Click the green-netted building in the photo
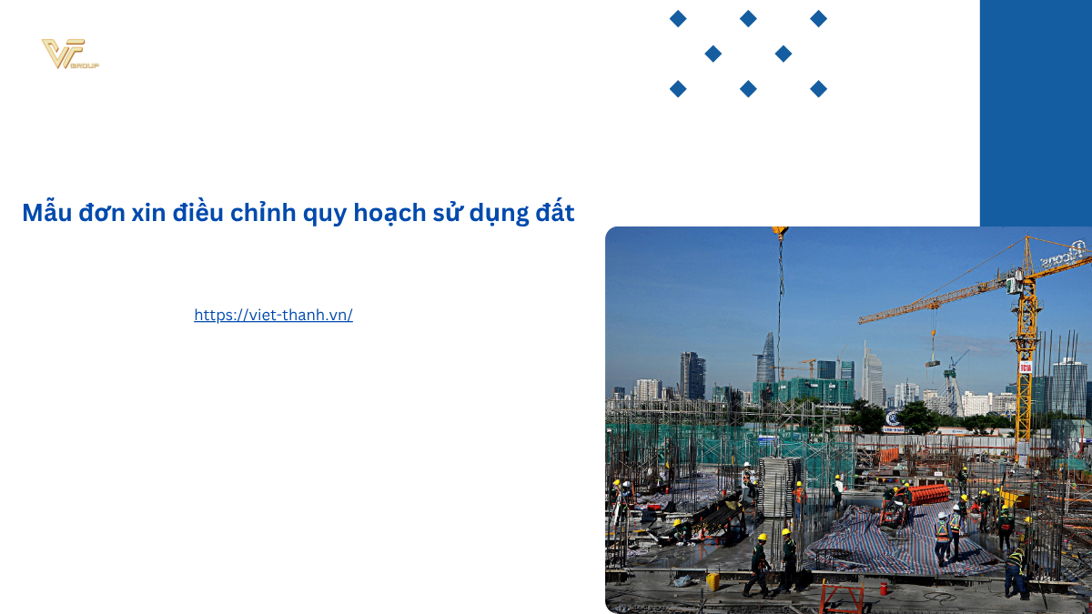The width and height of the screenshot is (1092, 614). click(803, 391)
